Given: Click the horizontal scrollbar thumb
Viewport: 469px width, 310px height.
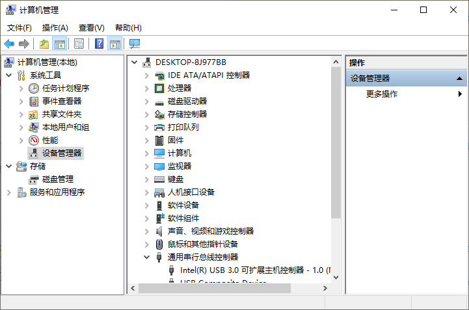Looking at the screenshot, I should (x=215, y=288).
